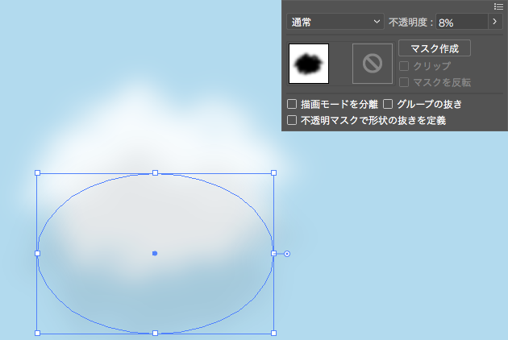Click the ellipse pie angle widget handle

(287, 254)
